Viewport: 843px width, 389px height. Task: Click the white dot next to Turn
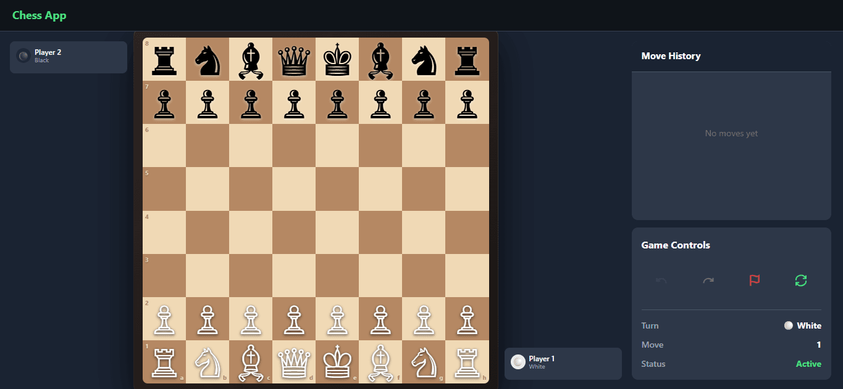click(x=788, y=325)
